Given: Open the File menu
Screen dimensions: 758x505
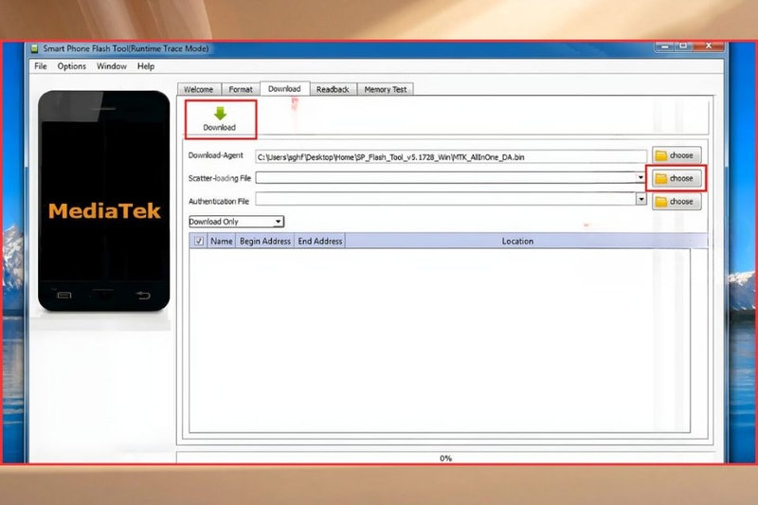Looking at the screenshot, I should pos(41,66).
